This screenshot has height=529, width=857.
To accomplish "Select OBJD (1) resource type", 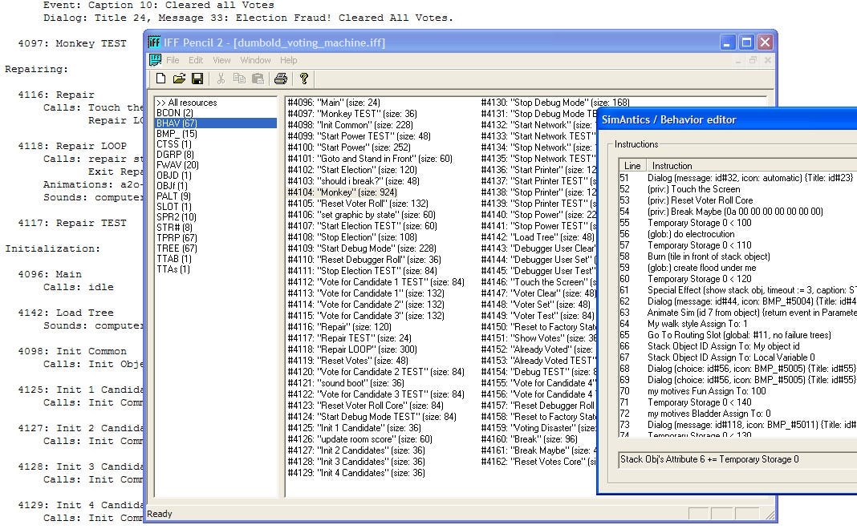I will click(174, 176).
